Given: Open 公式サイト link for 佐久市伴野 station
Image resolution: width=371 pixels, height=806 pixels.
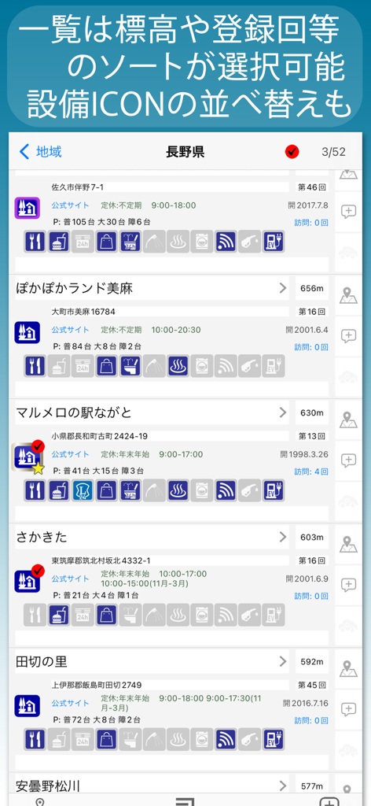Looking at the screenshot, I should (x=70, y=205).
